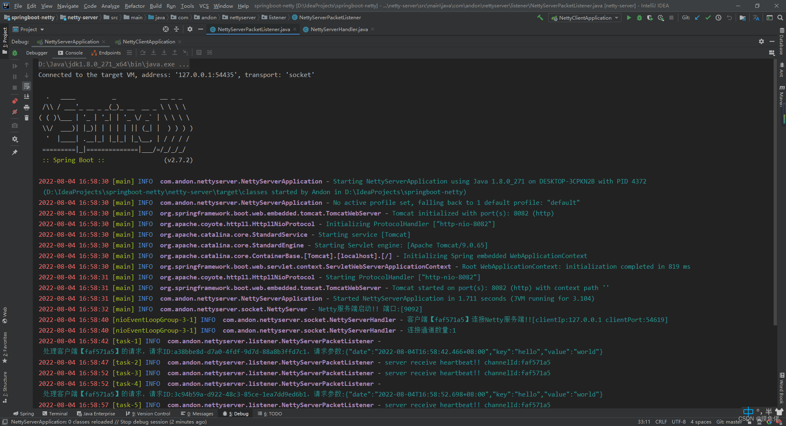
Task: Open the NettyClientApplication run configuration dropdown
Action: pos(585,18)
